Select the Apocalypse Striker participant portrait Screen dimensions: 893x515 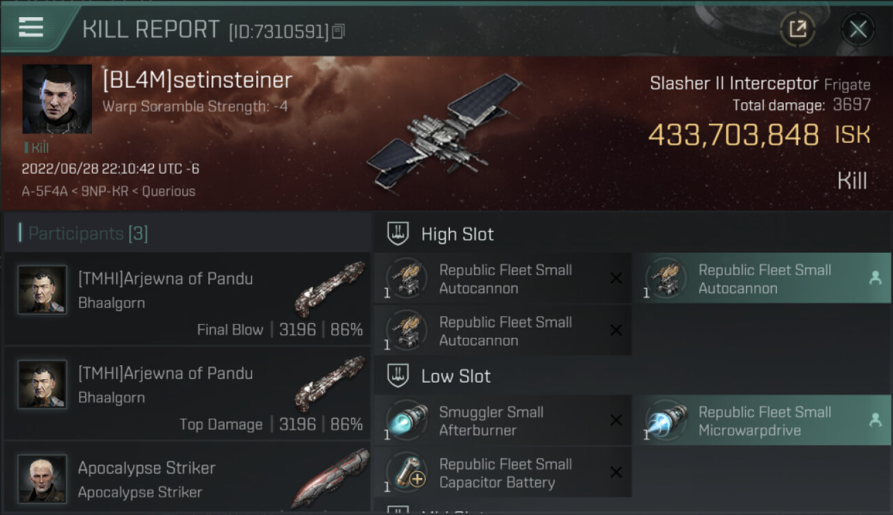click(x=43, y=479)
